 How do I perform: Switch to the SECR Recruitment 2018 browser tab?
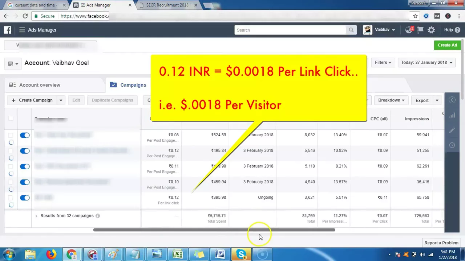click(x=167, y=5)
